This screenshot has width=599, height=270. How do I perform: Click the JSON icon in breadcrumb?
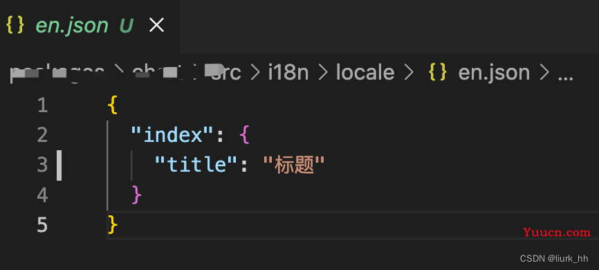[x=438, y=72]
